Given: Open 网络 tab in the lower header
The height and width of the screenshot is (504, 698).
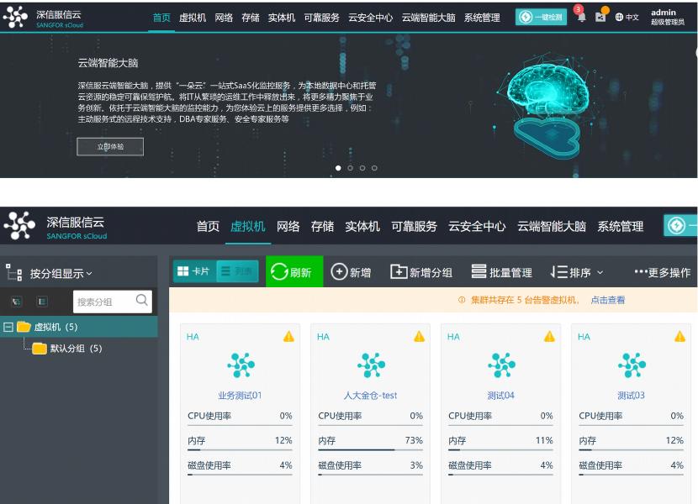Looking at the screenshot, I should 288,227.
